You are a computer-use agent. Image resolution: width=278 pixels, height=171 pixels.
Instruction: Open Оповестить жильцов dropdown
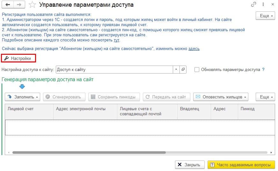pos(221,97)
